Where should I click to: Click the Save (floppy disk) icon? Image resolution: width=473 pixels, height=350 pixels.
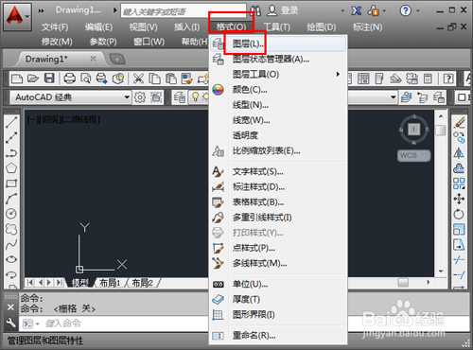(49, 79)
